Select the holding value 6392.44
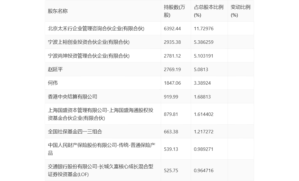 [172, 29]
